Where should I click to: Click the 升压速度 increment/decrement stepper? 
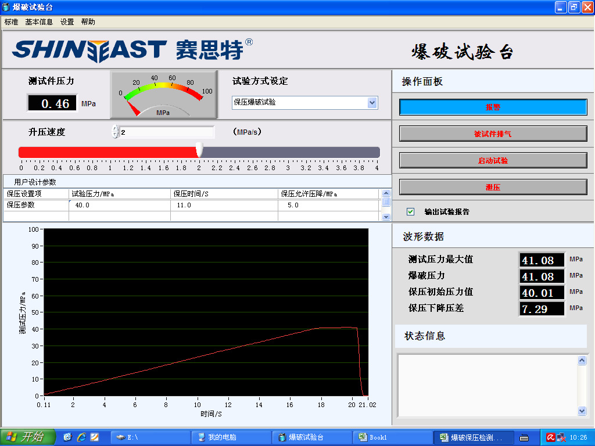pos(115,132)
